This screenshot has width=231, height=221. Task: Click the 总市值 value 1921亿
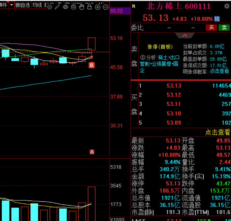(170, 198)
